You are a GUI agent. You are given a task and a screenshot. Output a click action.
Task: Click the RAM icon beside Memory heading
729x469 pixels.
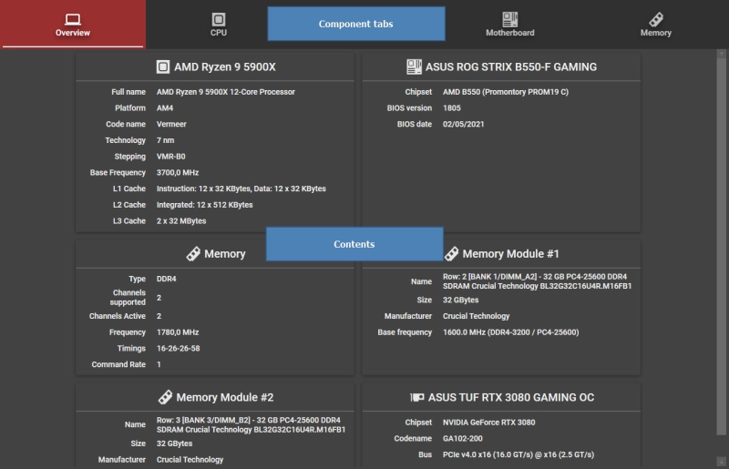click(193, 254)
